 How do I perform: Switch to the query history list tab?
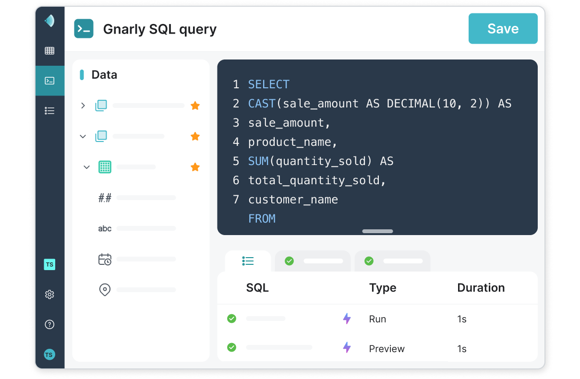[x=248, y=261]
